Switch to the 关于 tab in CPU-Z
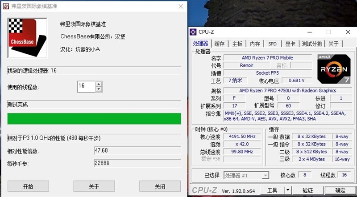The height and width of the screenshot is (197, 357). (333, 44)
